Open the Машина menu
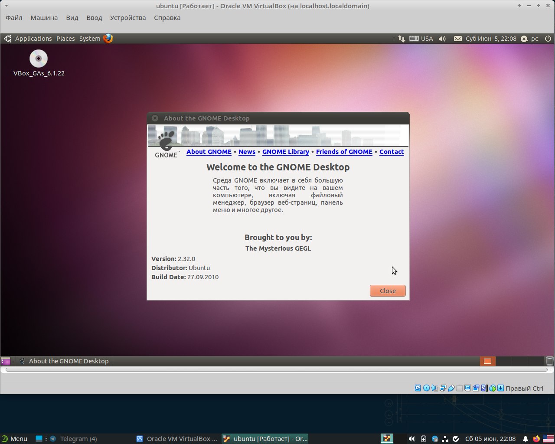 click(44, 18)
